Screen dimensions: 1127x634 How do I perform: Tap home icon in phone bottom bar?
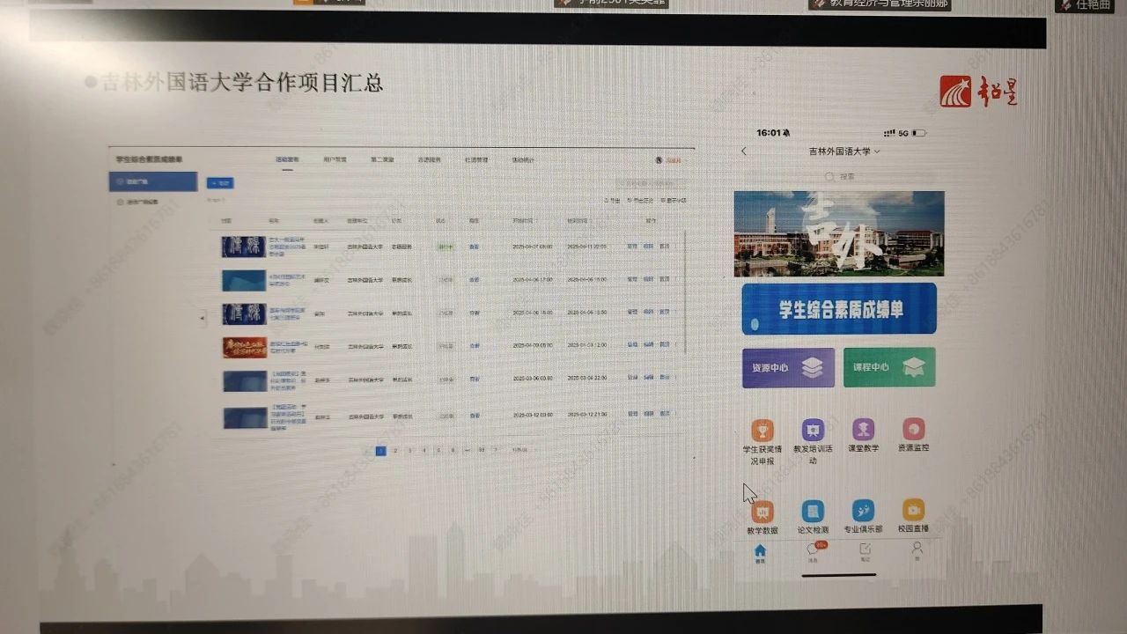(760, 553)
